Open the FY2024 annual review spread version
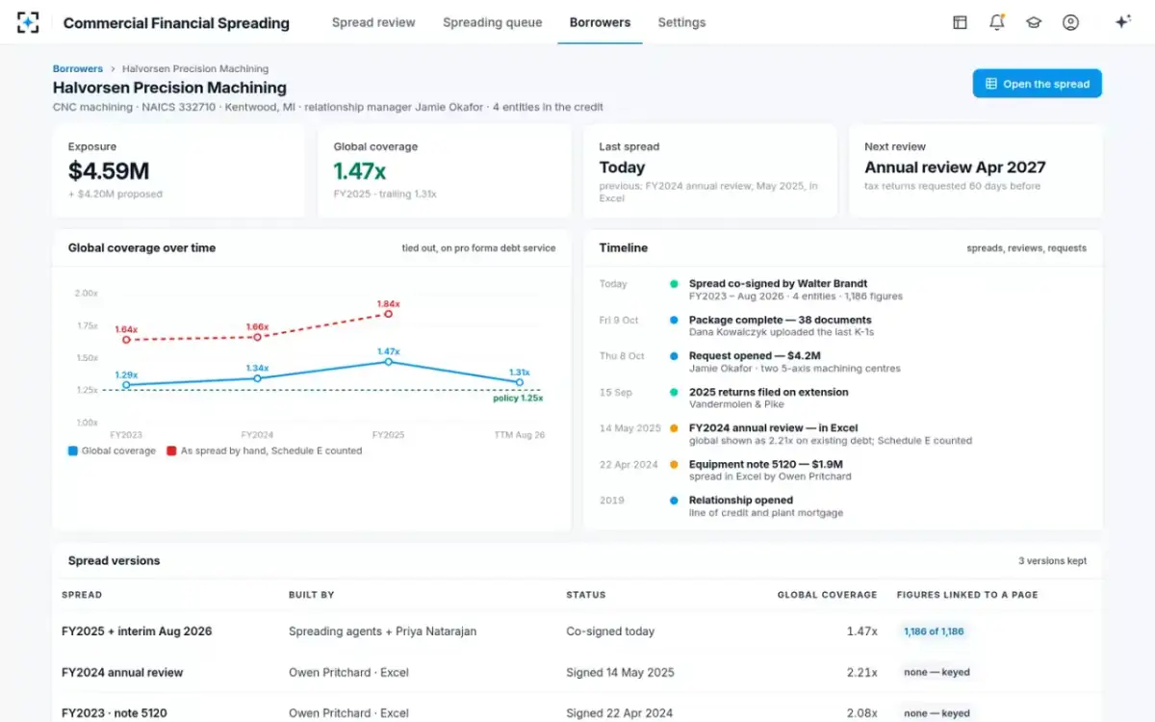 577,672
